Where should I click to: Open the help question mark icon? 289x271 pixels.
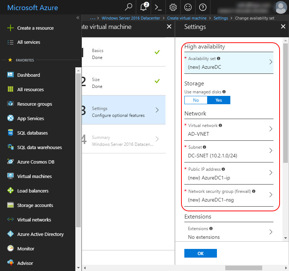click(203, 7)
